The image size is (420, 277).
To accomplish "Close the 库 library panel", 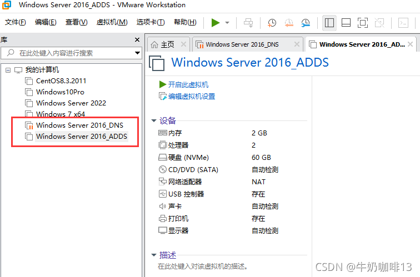I will click(x=137, y=40).
